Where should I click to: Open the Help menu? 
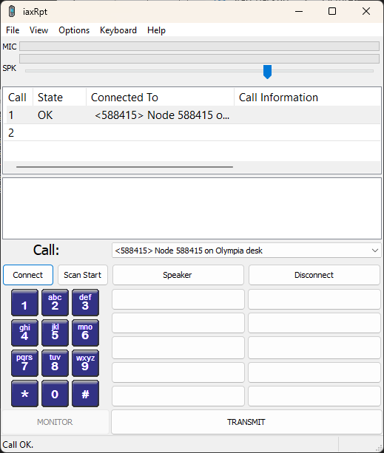(x=156, y=30)
